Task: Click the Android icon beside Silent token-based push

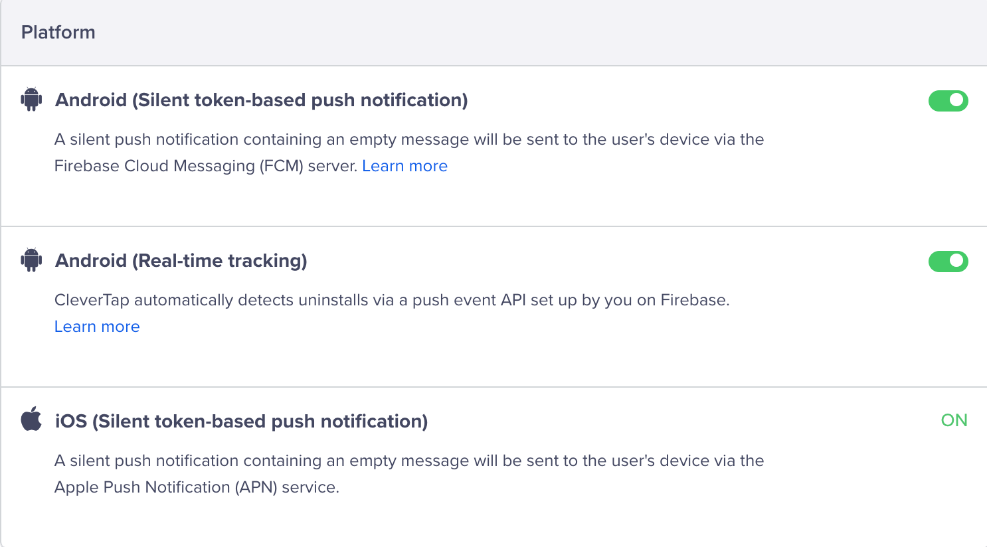Action: [x=31, y=100]
